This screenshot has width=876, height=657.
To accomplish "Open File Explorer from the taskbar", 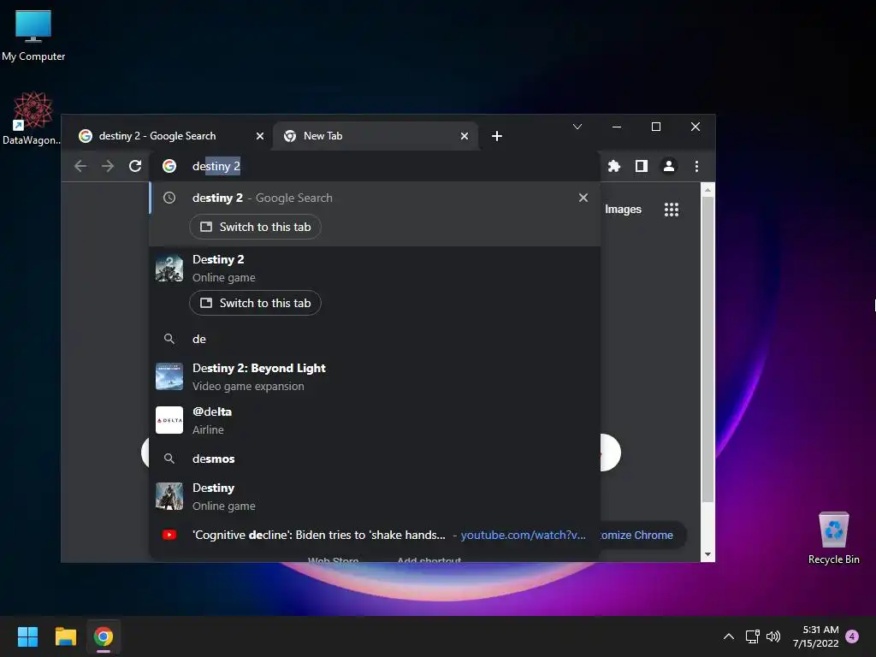I will click(65, 636).
